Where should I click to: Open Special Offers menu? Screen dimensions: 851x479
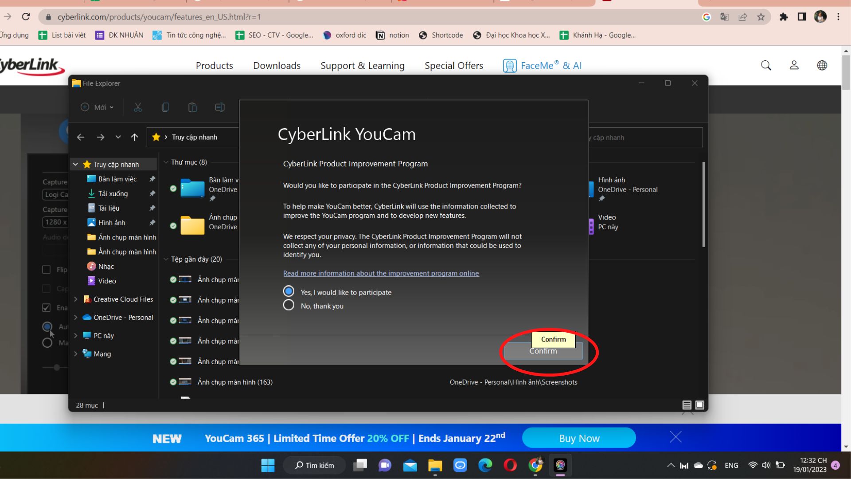pos(453,66)
